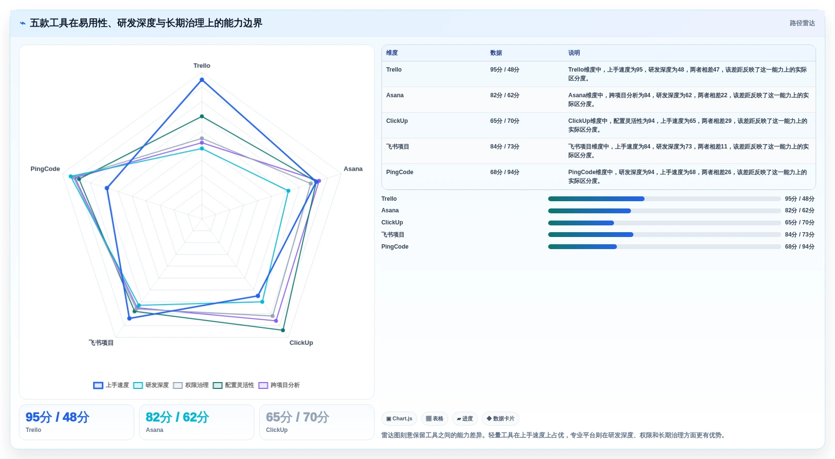Click table cell 84分 / 73分
835x459 pixels.
pyautogui.click(x=504, y=147)
